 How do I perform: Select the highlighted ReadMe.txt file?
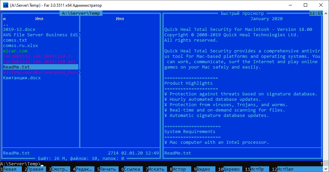pos(41,67)
